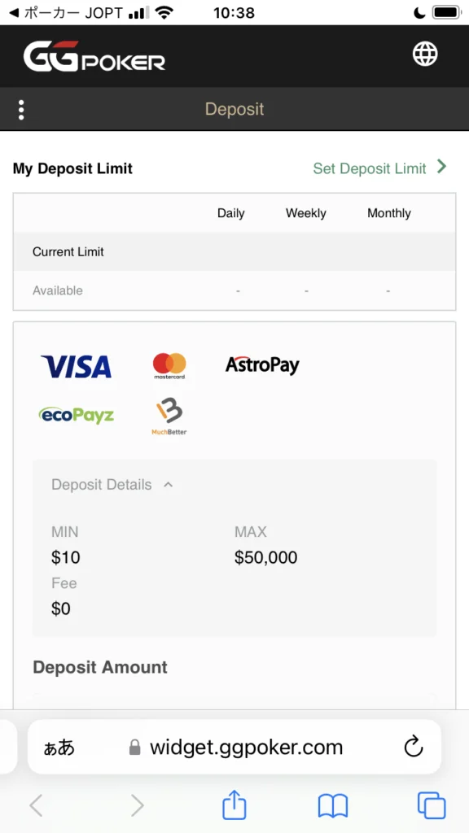Select MuchBetter payment method

[x=169, y=416]
